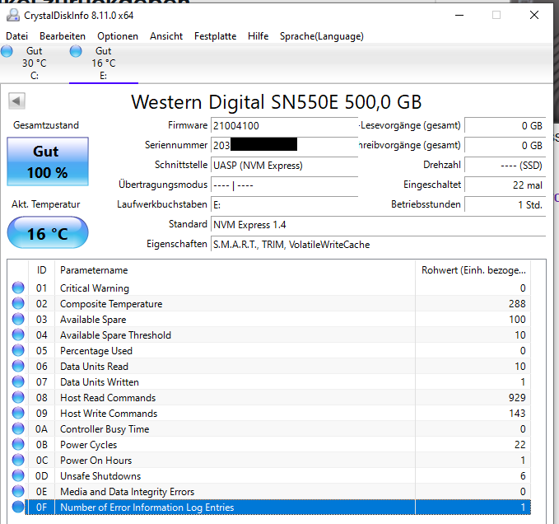Viewport: 559px width, 524px height.
Task: Click the raw value 288 for Composite Temperature
Action: [517, 303]
